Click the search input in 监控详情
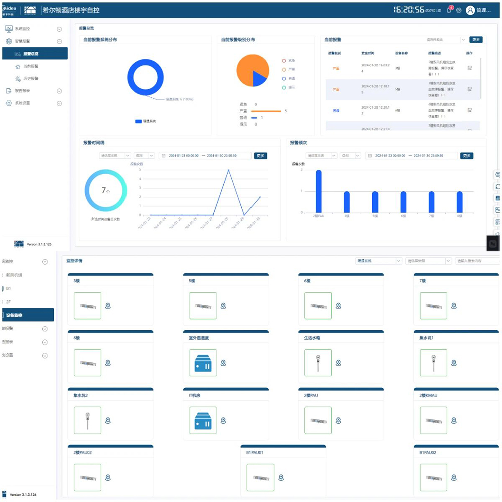The width and height of the screenshot is (502, 502). 477,261
